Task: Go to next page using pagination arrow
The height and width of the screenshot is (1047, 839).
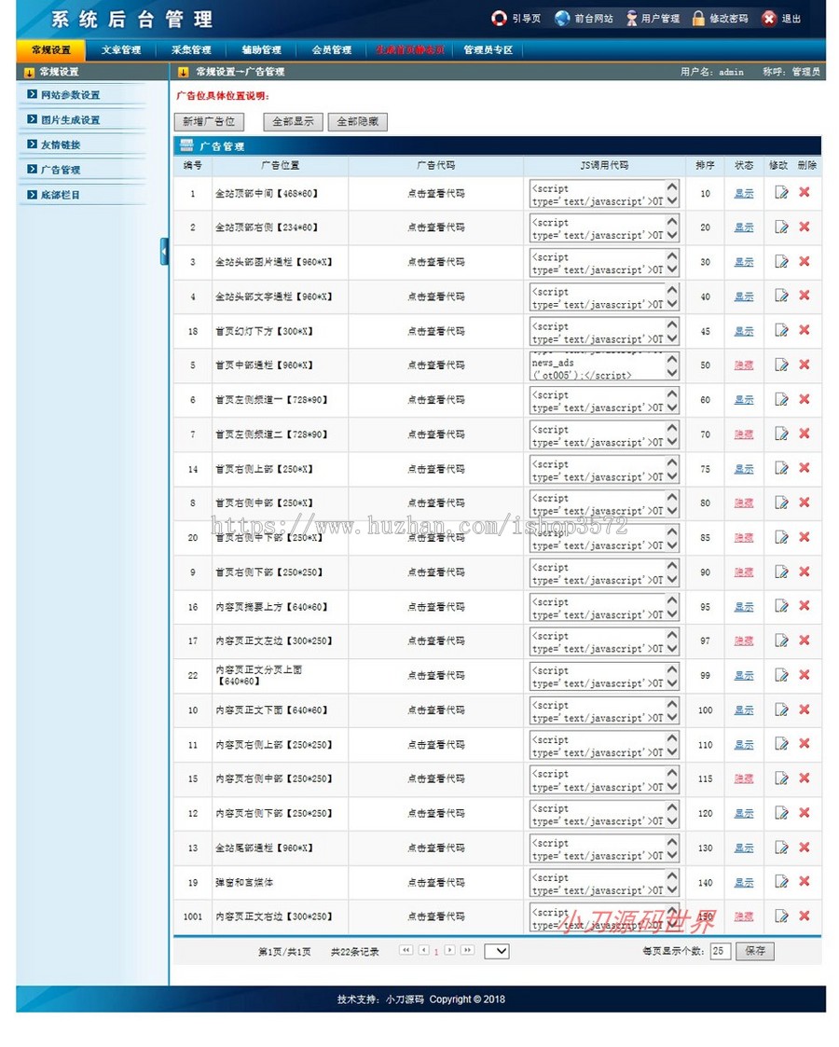Action: coord(450,950)
